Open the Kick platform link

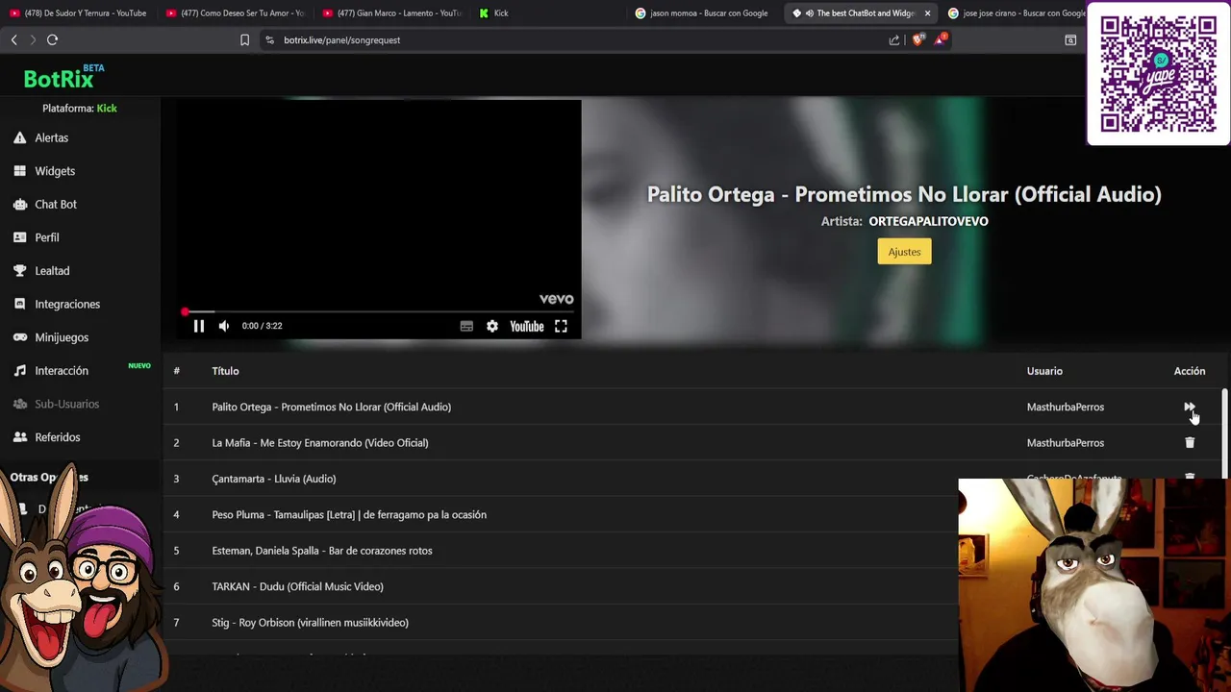tap(107, 109)
